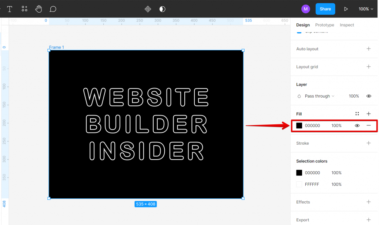Click the Present play icon
379x225 pixels.
click(346, 9)
